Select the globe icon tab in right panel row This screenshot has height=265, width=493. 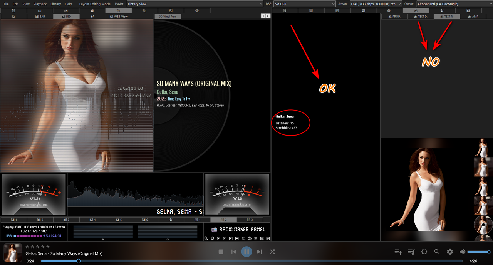coord(389,11)
